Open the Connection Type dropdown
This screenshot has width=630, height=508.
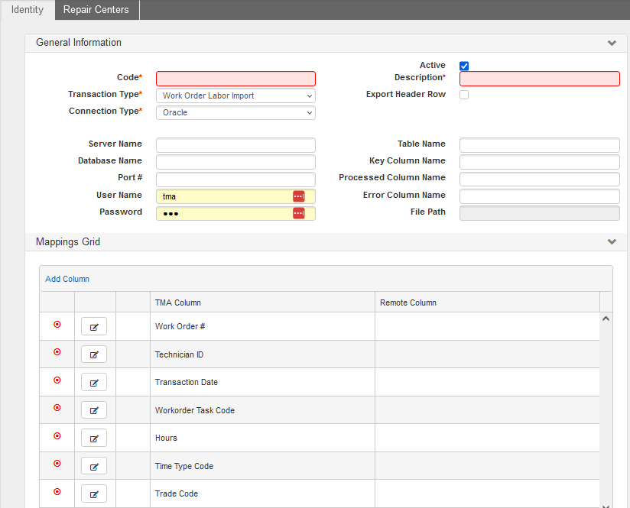coord(235,112)
